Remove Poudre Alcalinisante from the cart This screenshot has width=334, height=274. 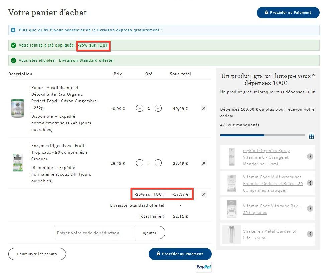[x=204, y=108]
